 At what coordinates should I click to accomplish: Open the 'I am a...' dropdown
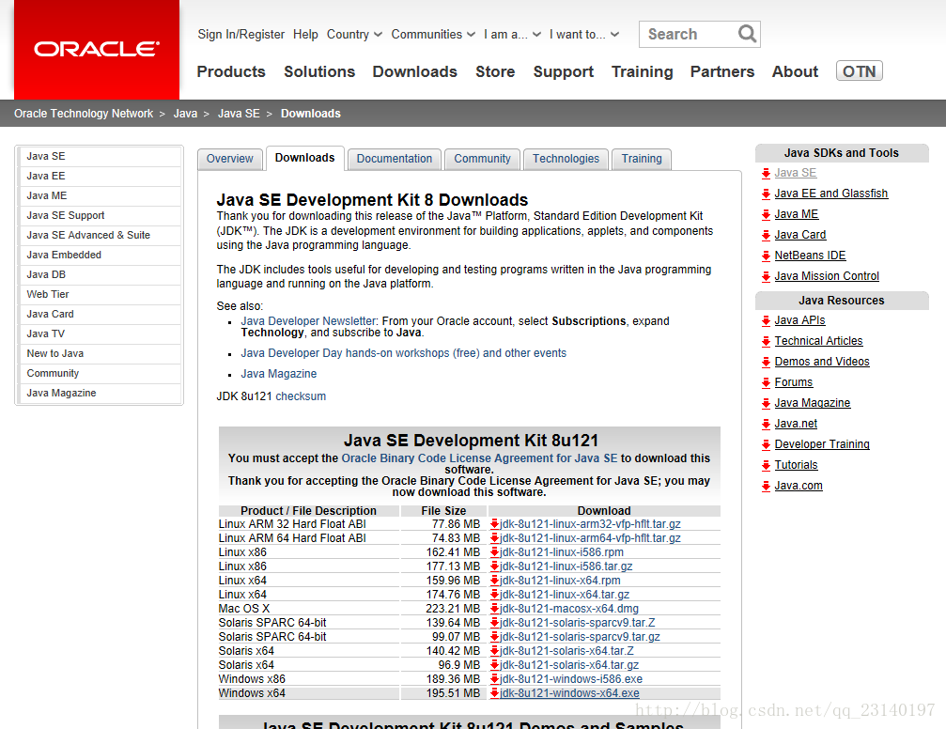click(x=512, y=35)
